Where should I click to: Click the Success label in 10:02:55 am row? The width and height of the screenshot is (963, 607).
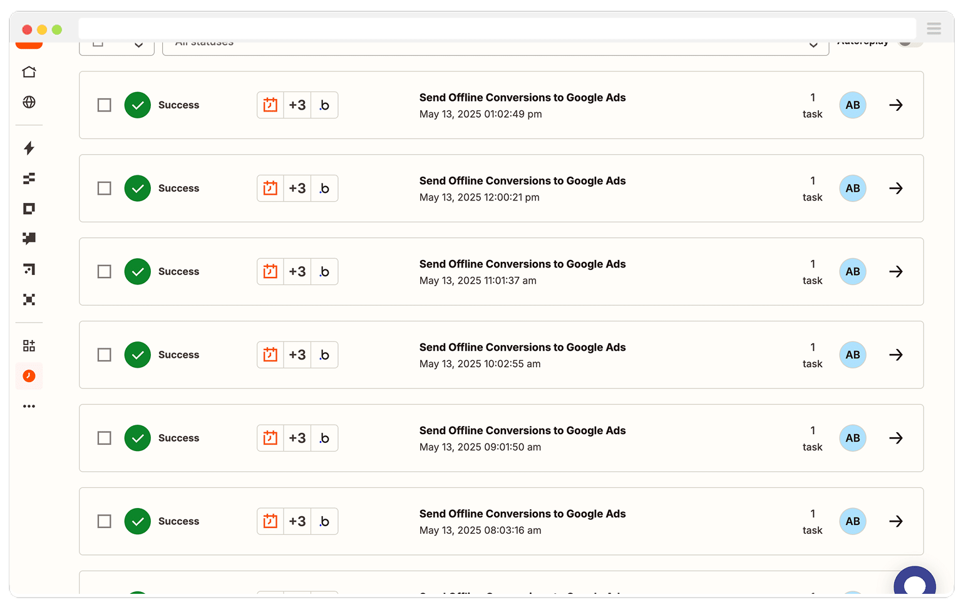pyautogui.click(x=178, y=355)
